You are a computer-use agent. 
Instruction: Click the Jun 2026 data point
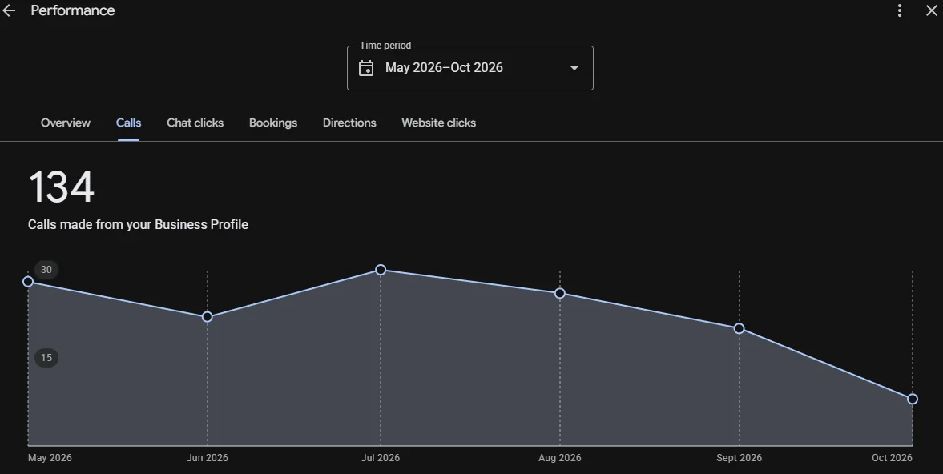207,316
